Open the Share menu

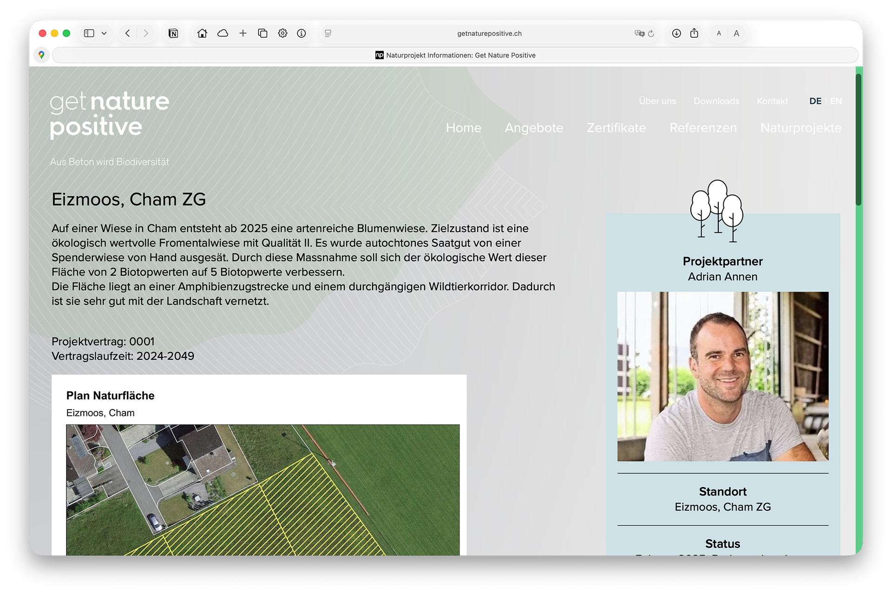pos(694,33)
